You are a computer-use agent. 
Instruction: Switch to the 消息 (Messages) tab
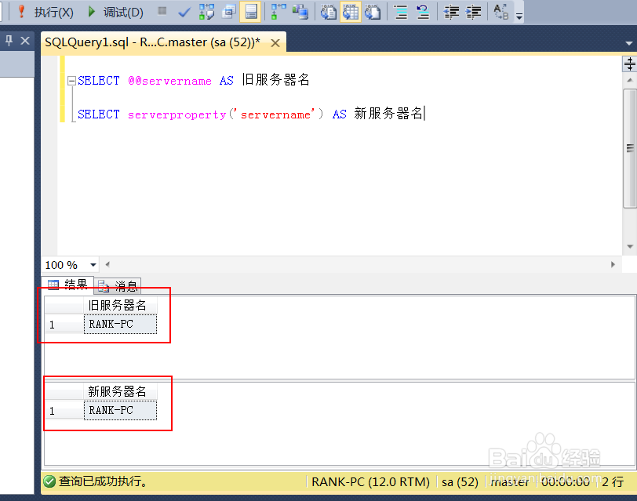[118, 286]
